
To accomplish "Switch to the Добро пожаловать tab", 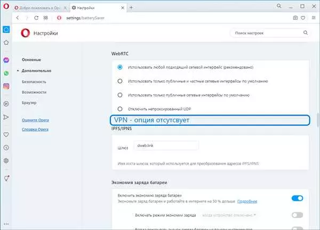I will [41, 8].
